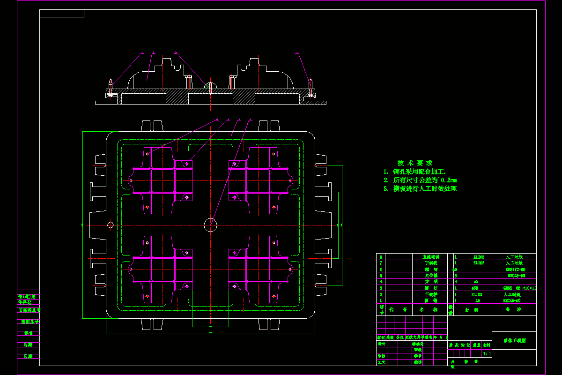The image size is (562, 375).
Task: Click column header "材料"
Action: [472, 310]
